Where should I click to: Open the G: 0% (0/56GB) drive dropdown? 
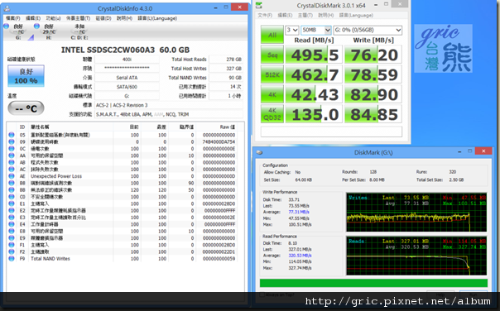[368, 30]
